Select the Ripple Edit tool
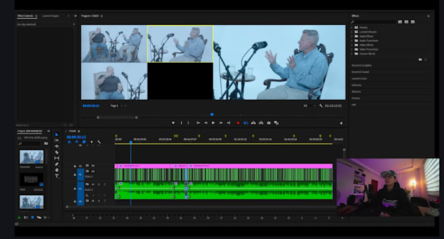 57,146
